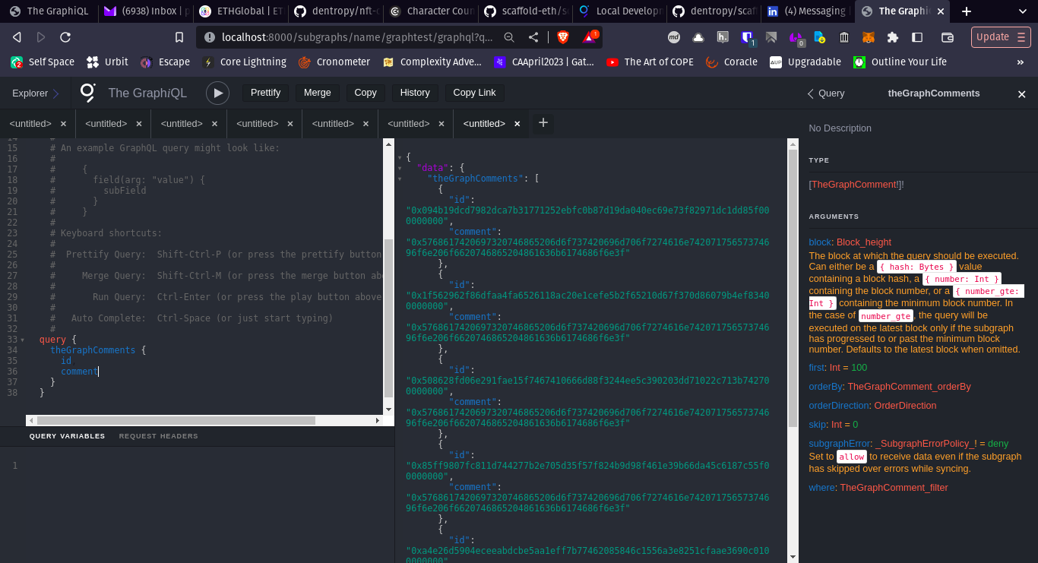Viewport: 1038px width, 563px height.
Task: Close the last active untitled tab
Action: (x=517, y=124)
